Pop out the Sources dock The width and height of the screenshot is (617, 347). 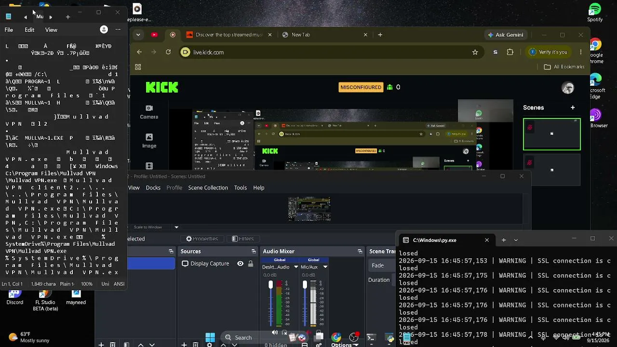point(254,251)
